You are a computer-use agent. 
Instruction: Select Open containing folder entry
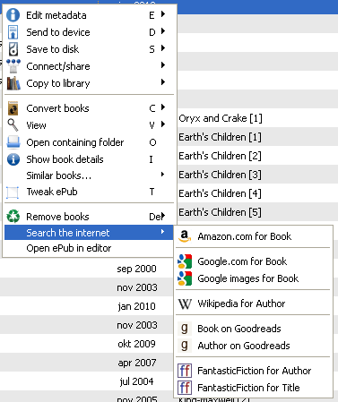(x=89, y=142)
